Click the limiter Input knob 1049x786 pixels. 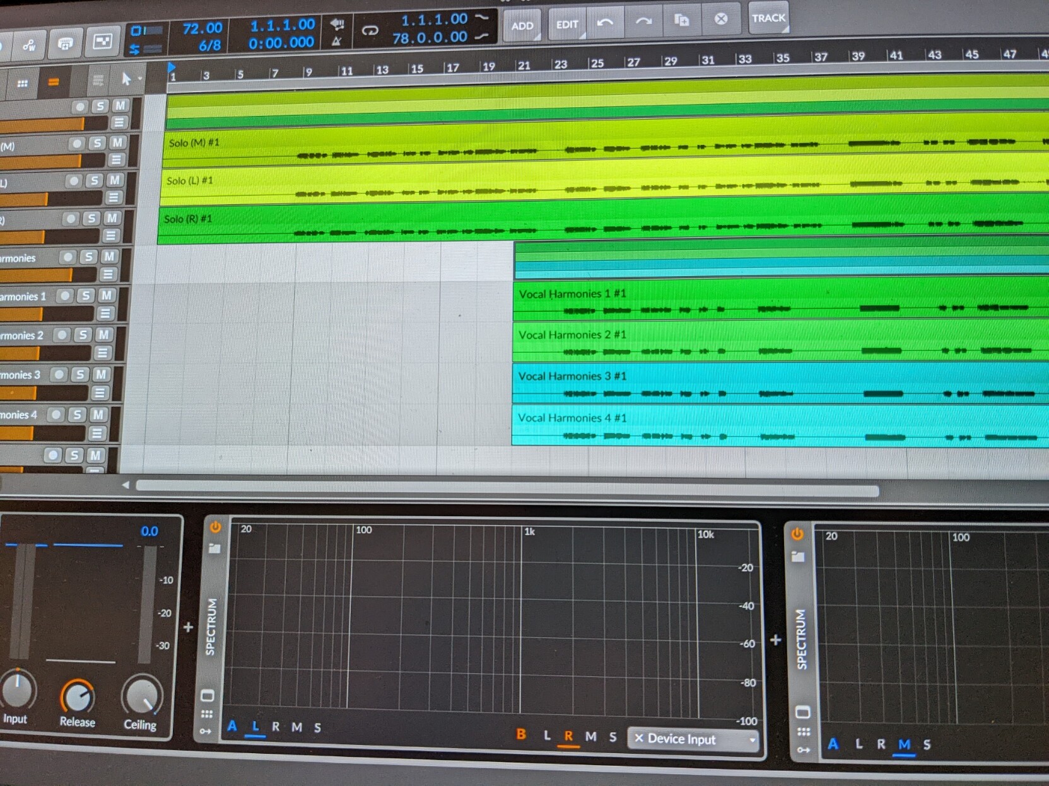18,690
